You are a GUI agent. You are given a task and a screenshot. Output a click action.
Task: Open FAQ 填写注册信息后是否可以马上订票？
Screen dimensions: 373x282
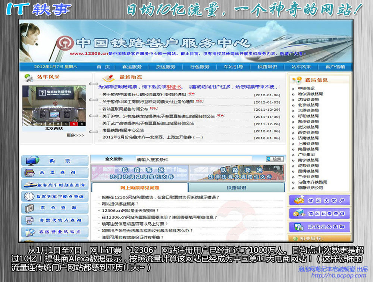pos(135,224)
